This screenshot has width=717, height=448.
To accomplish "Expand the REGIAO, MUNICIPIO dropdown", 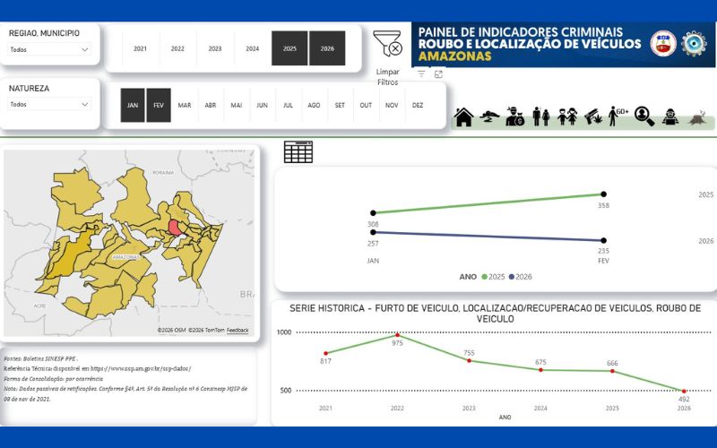I will pos(49,49).
